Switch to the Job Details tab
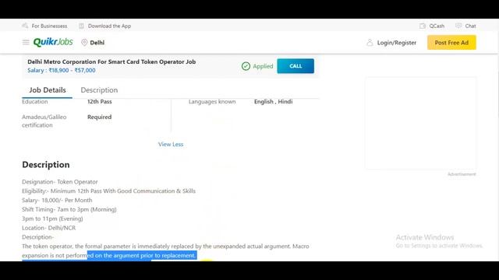The image size is (499, 280). point(48,90)
